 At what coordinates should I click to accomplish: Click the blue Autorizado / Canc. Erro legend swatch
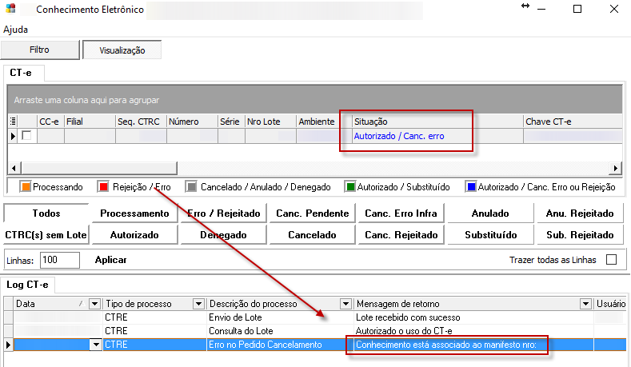[x=471, y=187]
